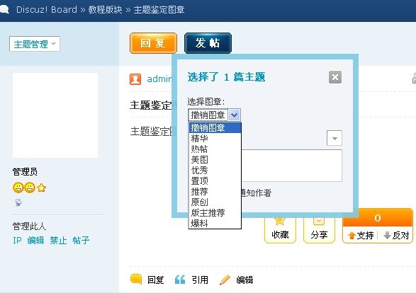Choose 热帖 stamp option

pos(215,149)
